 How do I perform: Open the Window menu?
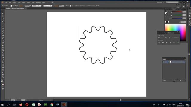[38, 2]
